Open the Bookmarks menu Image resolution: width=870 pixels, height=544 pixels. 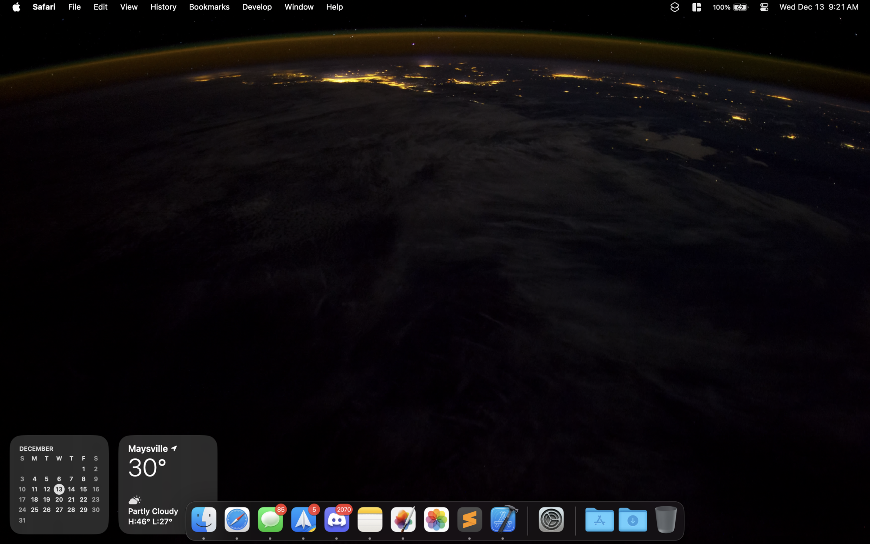(x=209, y=7)
